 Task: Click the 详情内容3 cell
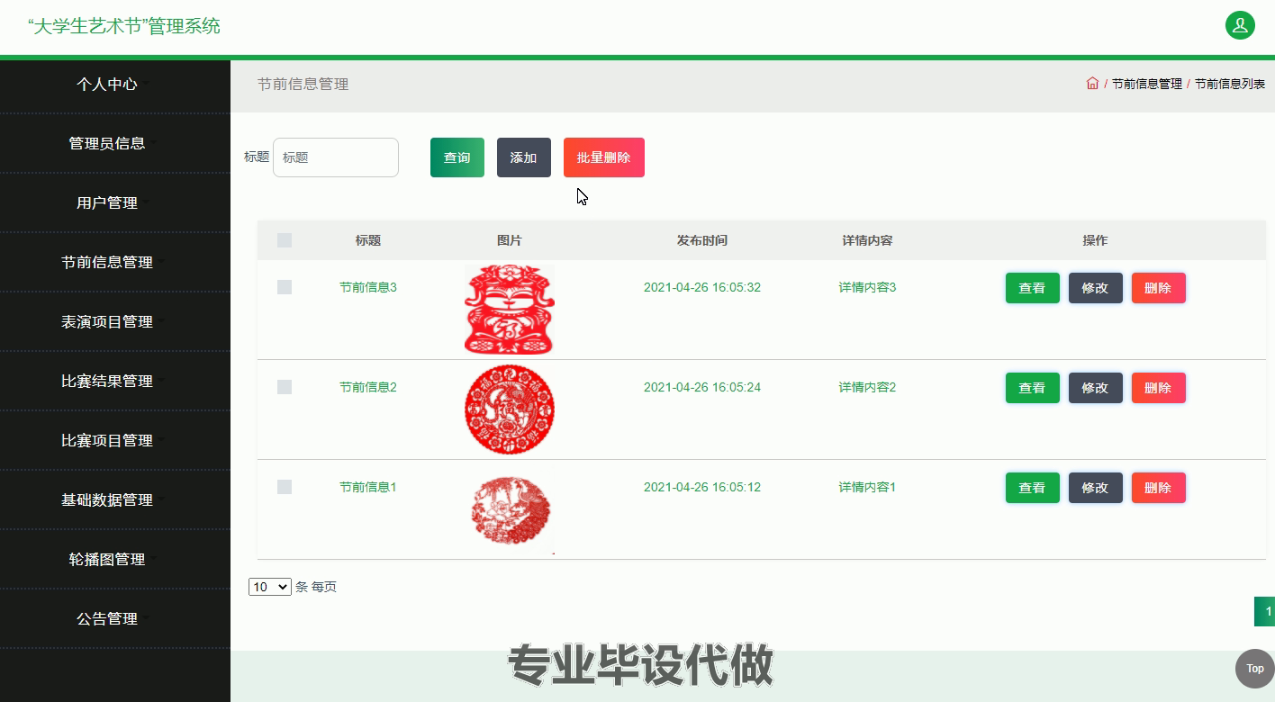tap(868, 287)
